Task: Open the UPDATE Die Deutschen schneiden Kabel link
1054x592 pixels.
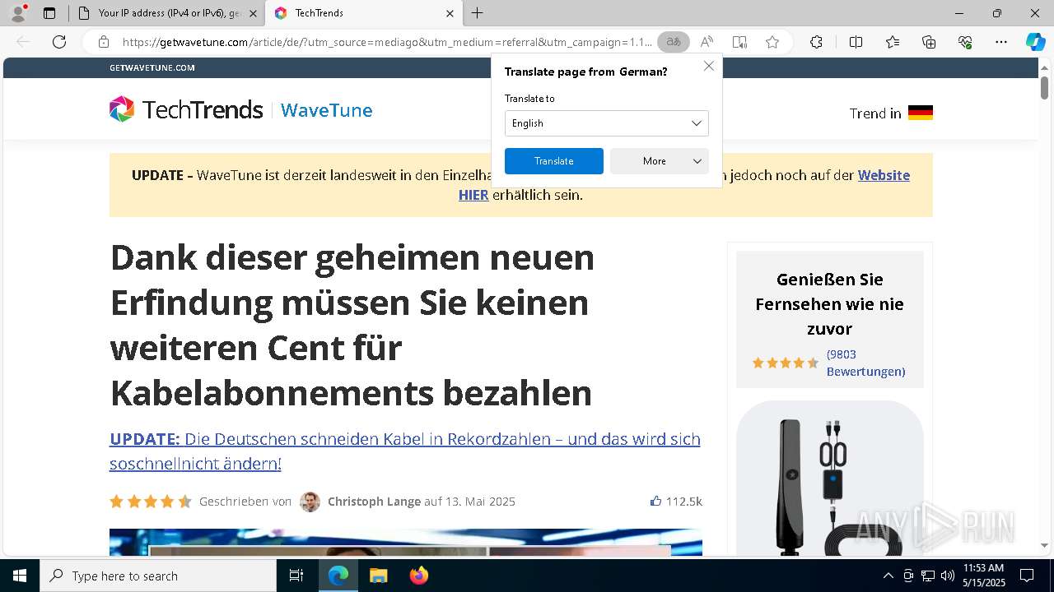Action: tap(405, 451)
